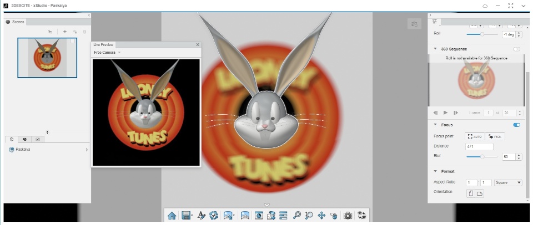Collapse the Format section
This screenshot has height=225, width=533.
pos(435,171)
